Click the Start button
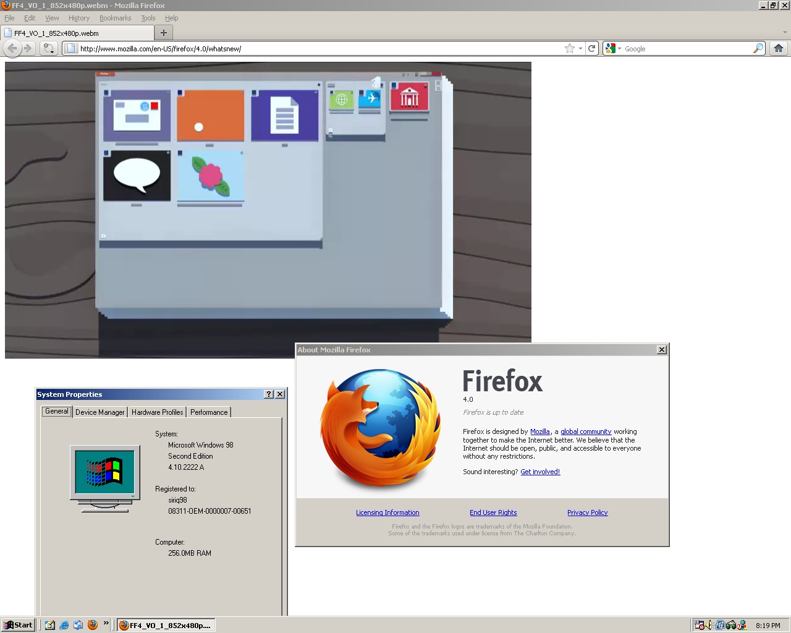Image resolution: width=791 pixels, height=633 pixels. point(18,625)
